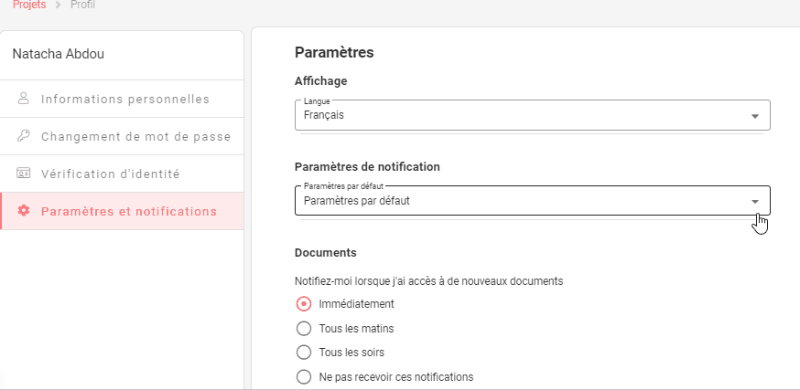Click the key icon for password change
This screenshot has width=800, height=390.
pos(24,136)
